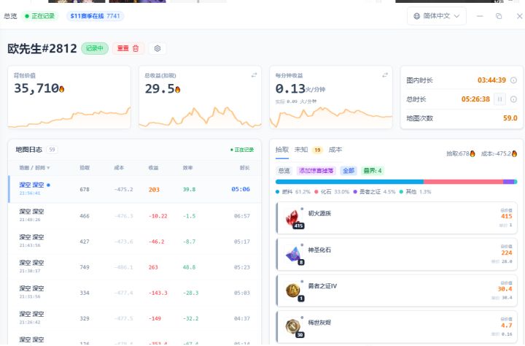Open the settings gear beside the reset button
Viewport: 525px width, 346px height.
pos(157,49)
